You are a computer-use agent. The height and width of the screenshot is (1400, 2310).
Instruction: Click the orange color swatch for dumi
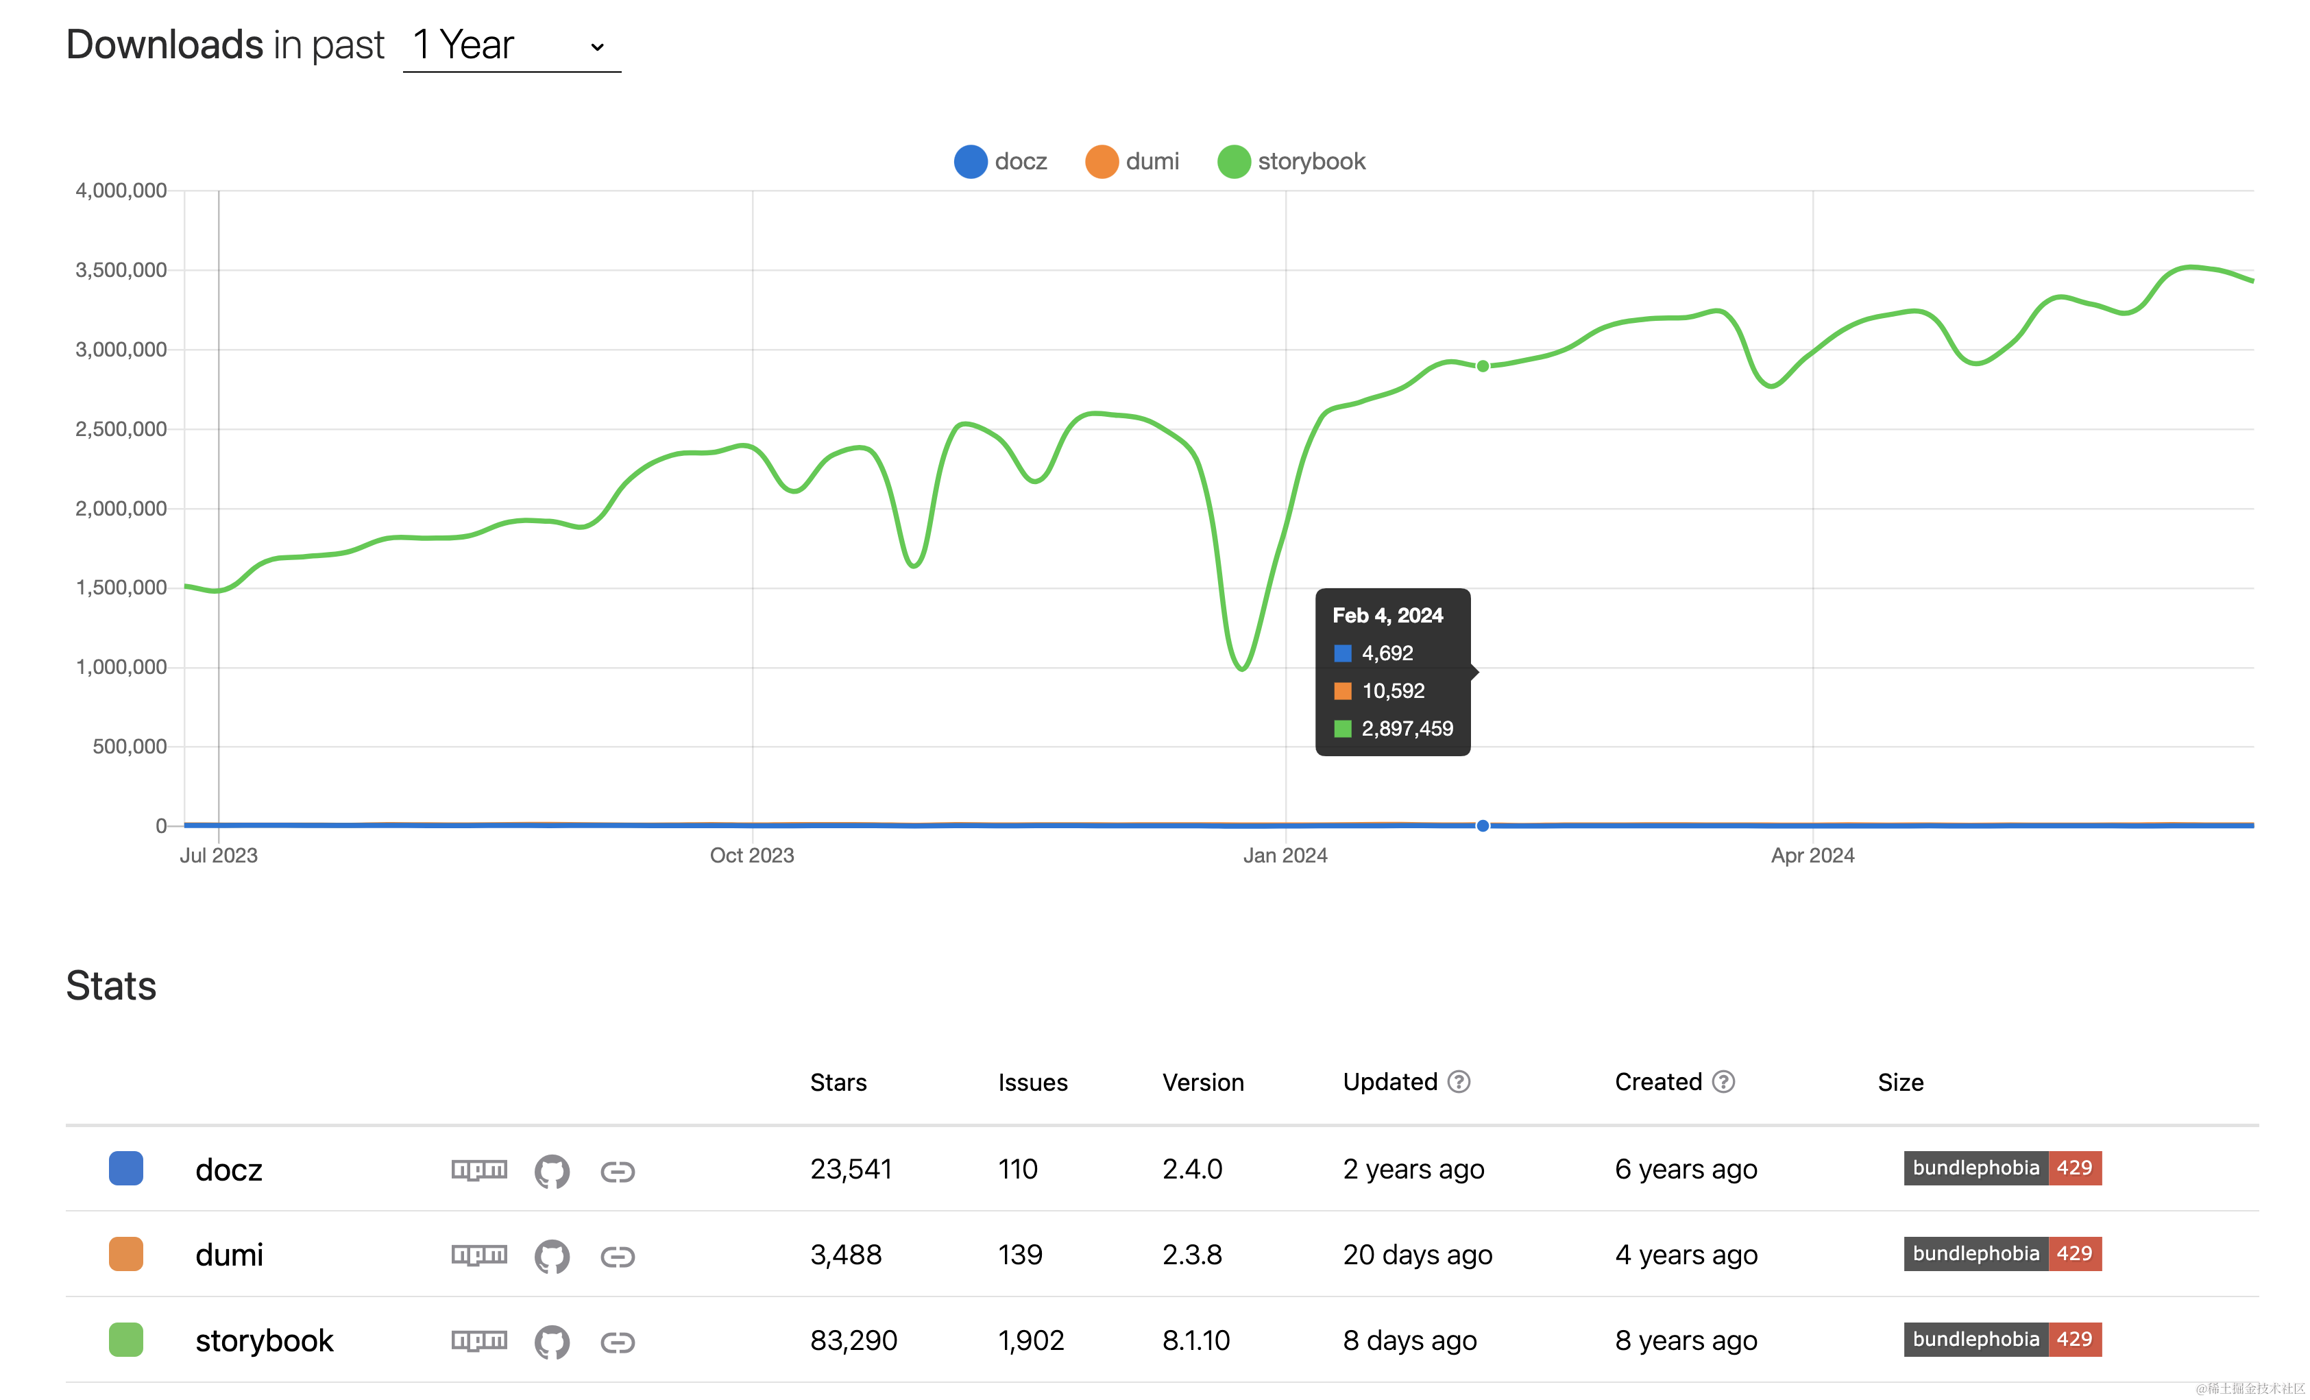[125, 1254]
